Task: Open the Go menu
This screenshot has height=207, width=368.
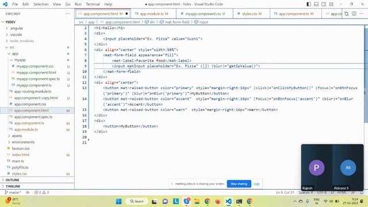Action: (x=68, y=4)
